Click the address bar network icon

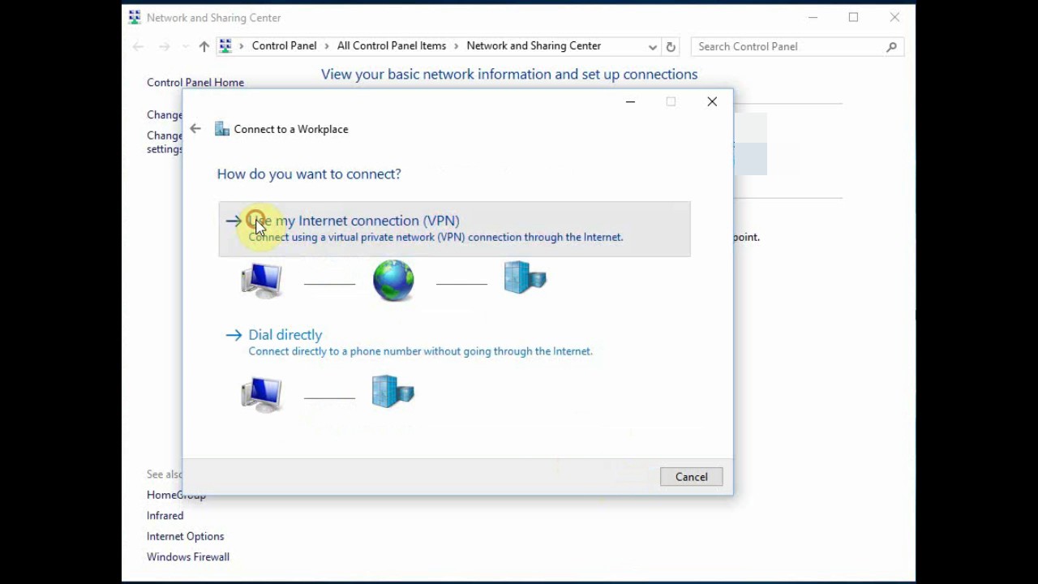tap(225, 46)
